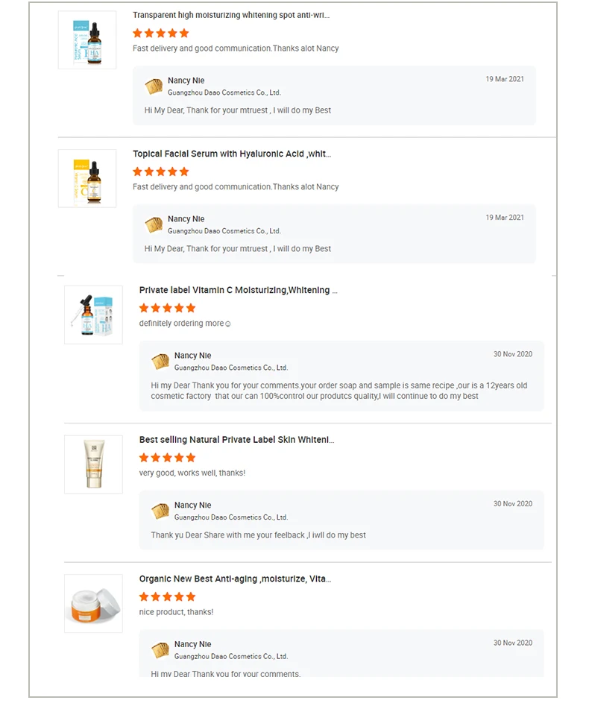
Task: Click seller avatar under Organic Anti-aging review
Action: (x=160, y=650)
